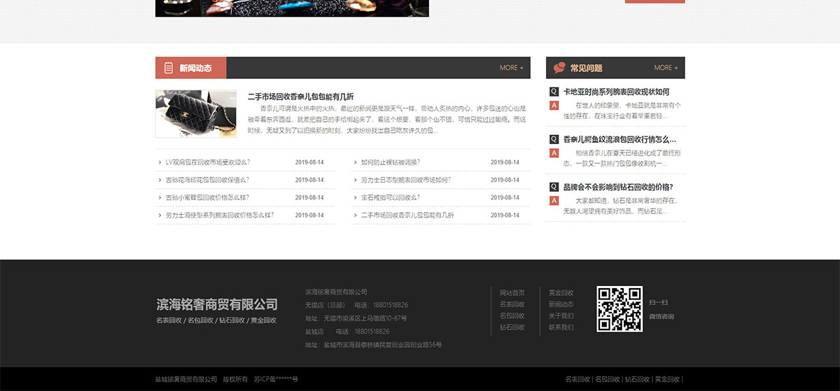Click the Q icon next to 香奈儿鳄鱼纹流浪包回收行情
840x391 pixels.
(554, 139)
